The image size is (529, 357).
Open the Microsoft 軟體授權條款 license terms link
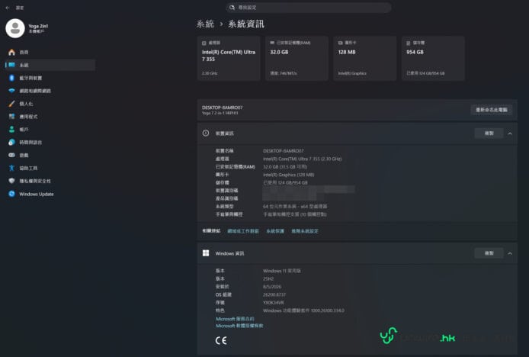[239, 326]
